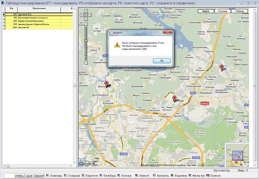This screenshot has height=179, width=259.
Task: Click the zoom level slider handle
Action: (x=86, y=41)
